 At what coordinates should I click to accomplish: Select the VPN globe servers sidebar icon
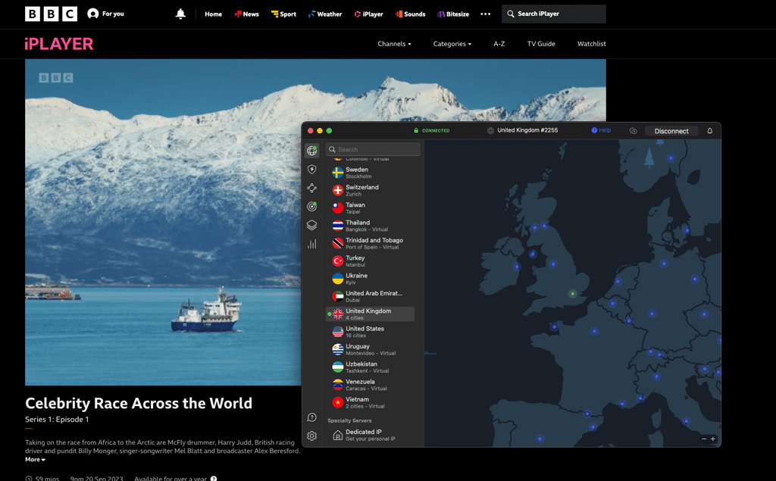311,151
